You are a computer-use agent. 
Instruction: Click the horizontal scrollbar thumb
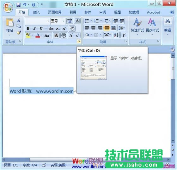75,160
